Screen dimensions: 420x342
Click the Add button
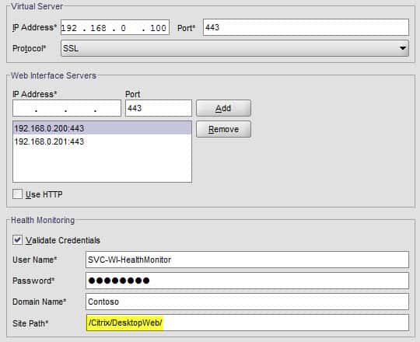pos(223,108)
